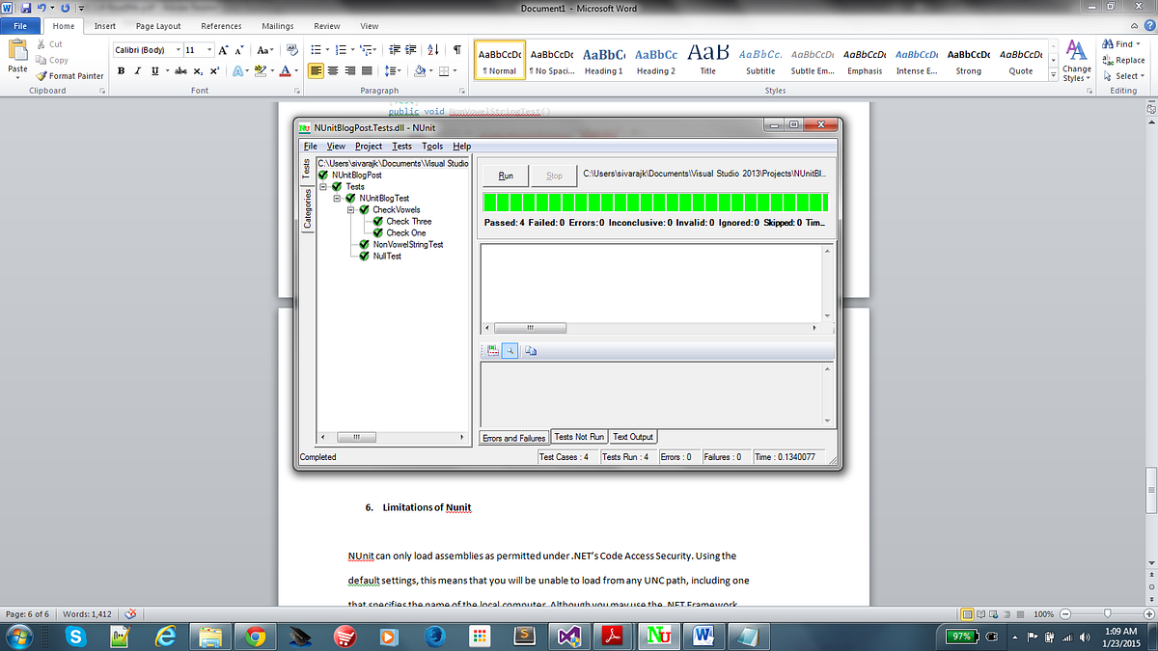Justify the paragraph text
Screen dimensions: 1158x651
pyautogui.click(x=365, y=71)
